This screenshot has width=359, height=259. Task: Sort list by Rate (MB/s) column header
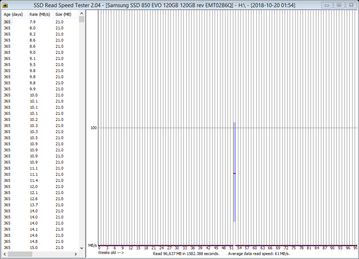40,14
